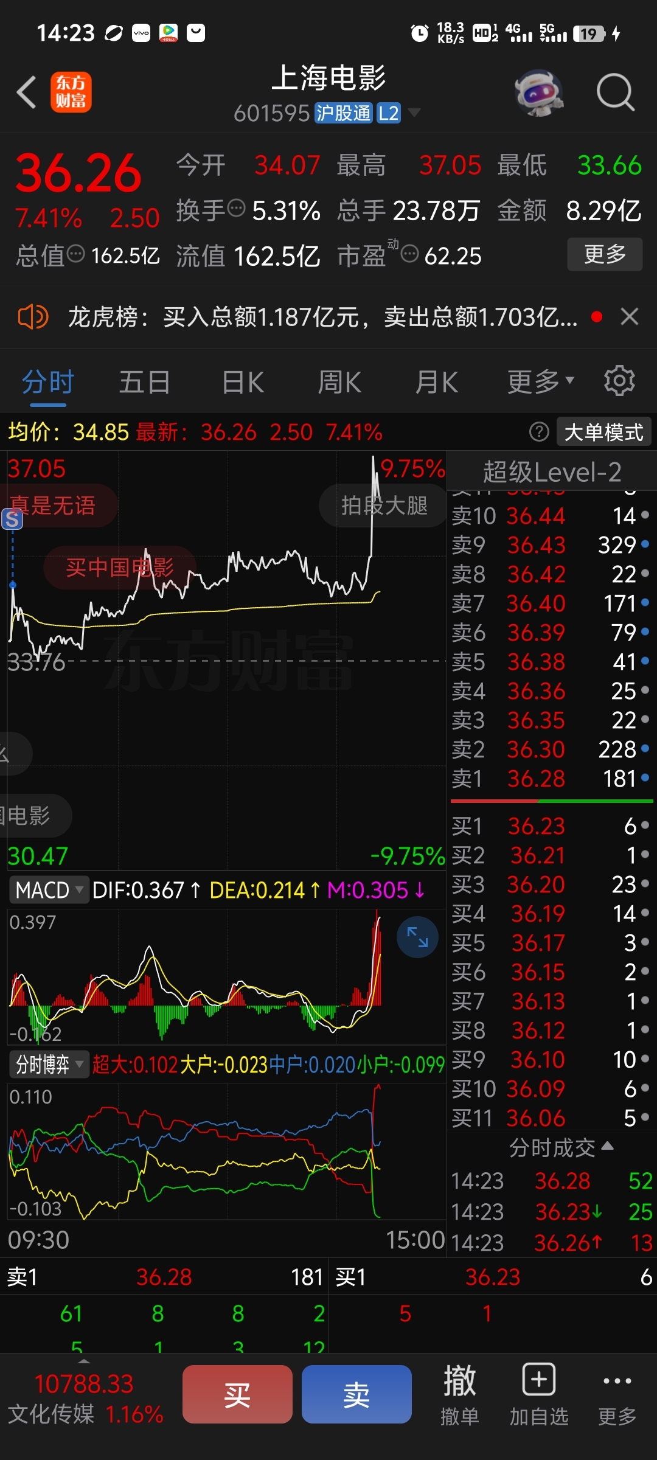Tap the 沪股通 badge
657x1460 pixels.
pos(344,113)
